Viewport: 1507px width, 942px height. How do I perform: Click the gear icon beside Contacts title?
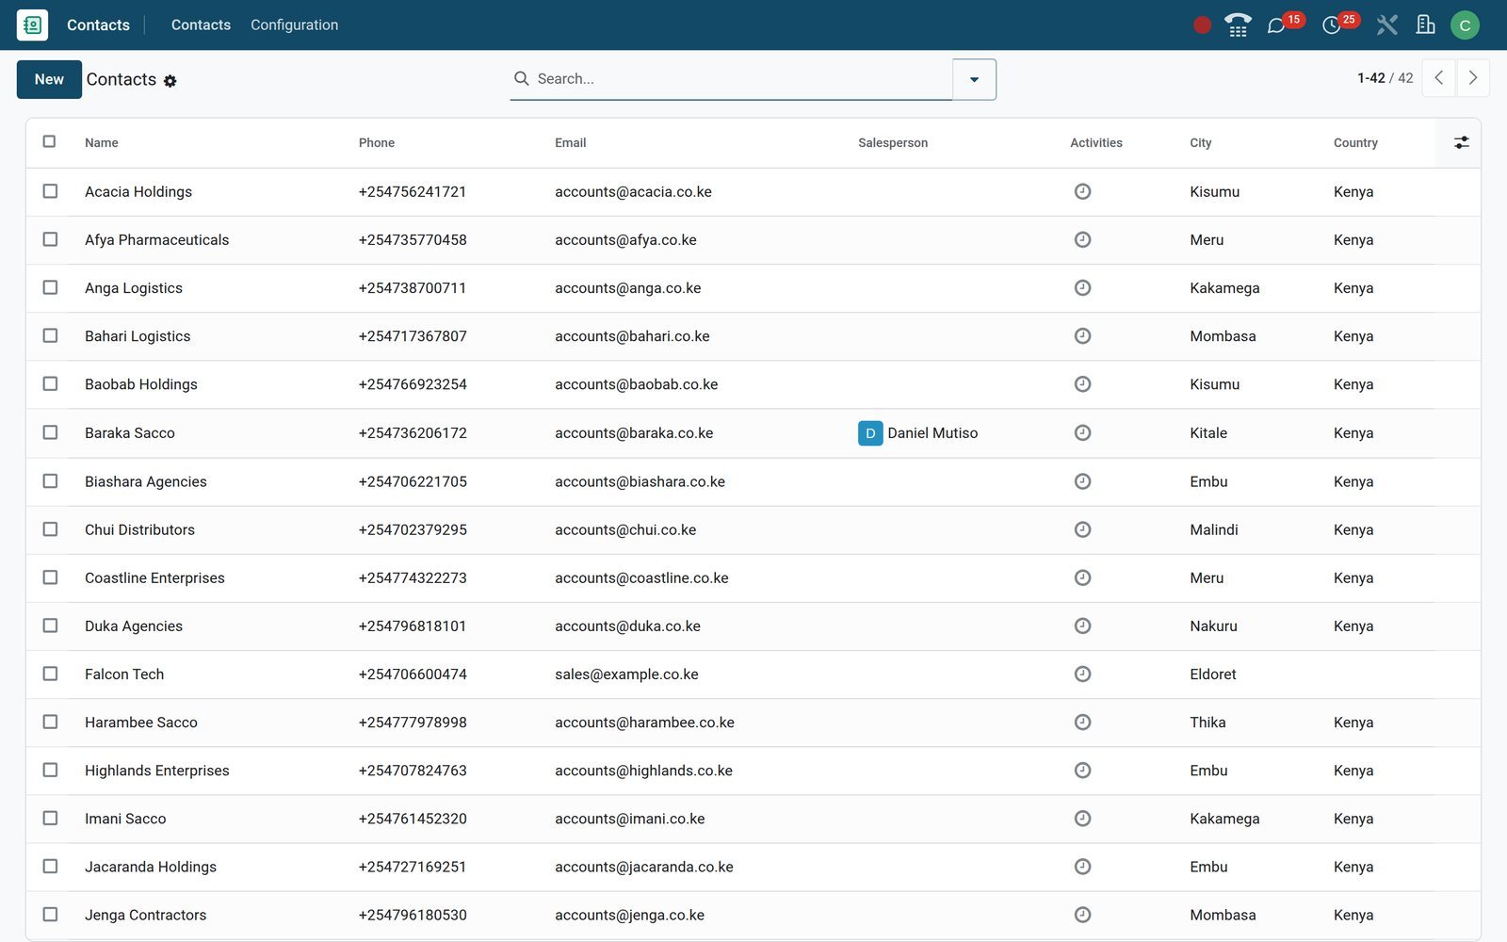[x=170, y=81]
